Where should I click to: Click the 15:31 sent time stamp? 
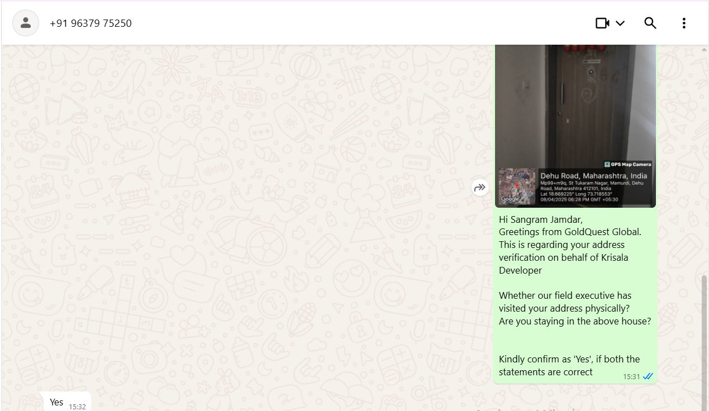(631, 377)
